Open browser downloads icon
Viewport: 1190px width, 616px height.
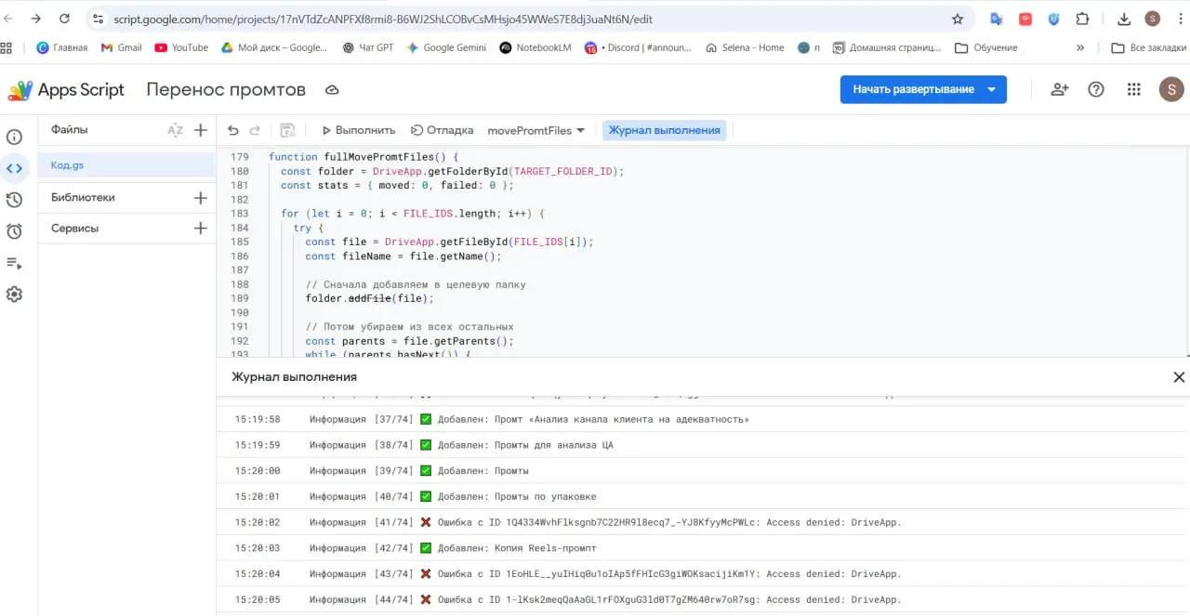(x=1124, y=19)
